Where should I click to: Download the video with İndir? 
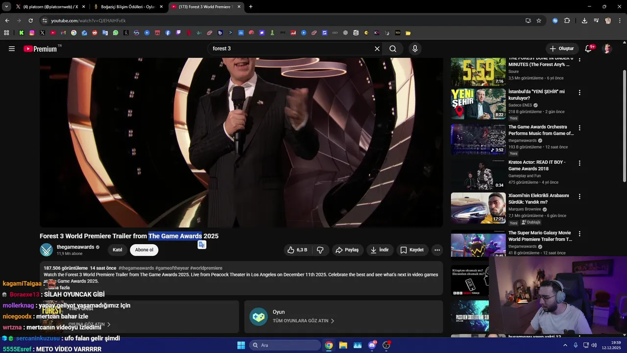click(x=380, y=250)
